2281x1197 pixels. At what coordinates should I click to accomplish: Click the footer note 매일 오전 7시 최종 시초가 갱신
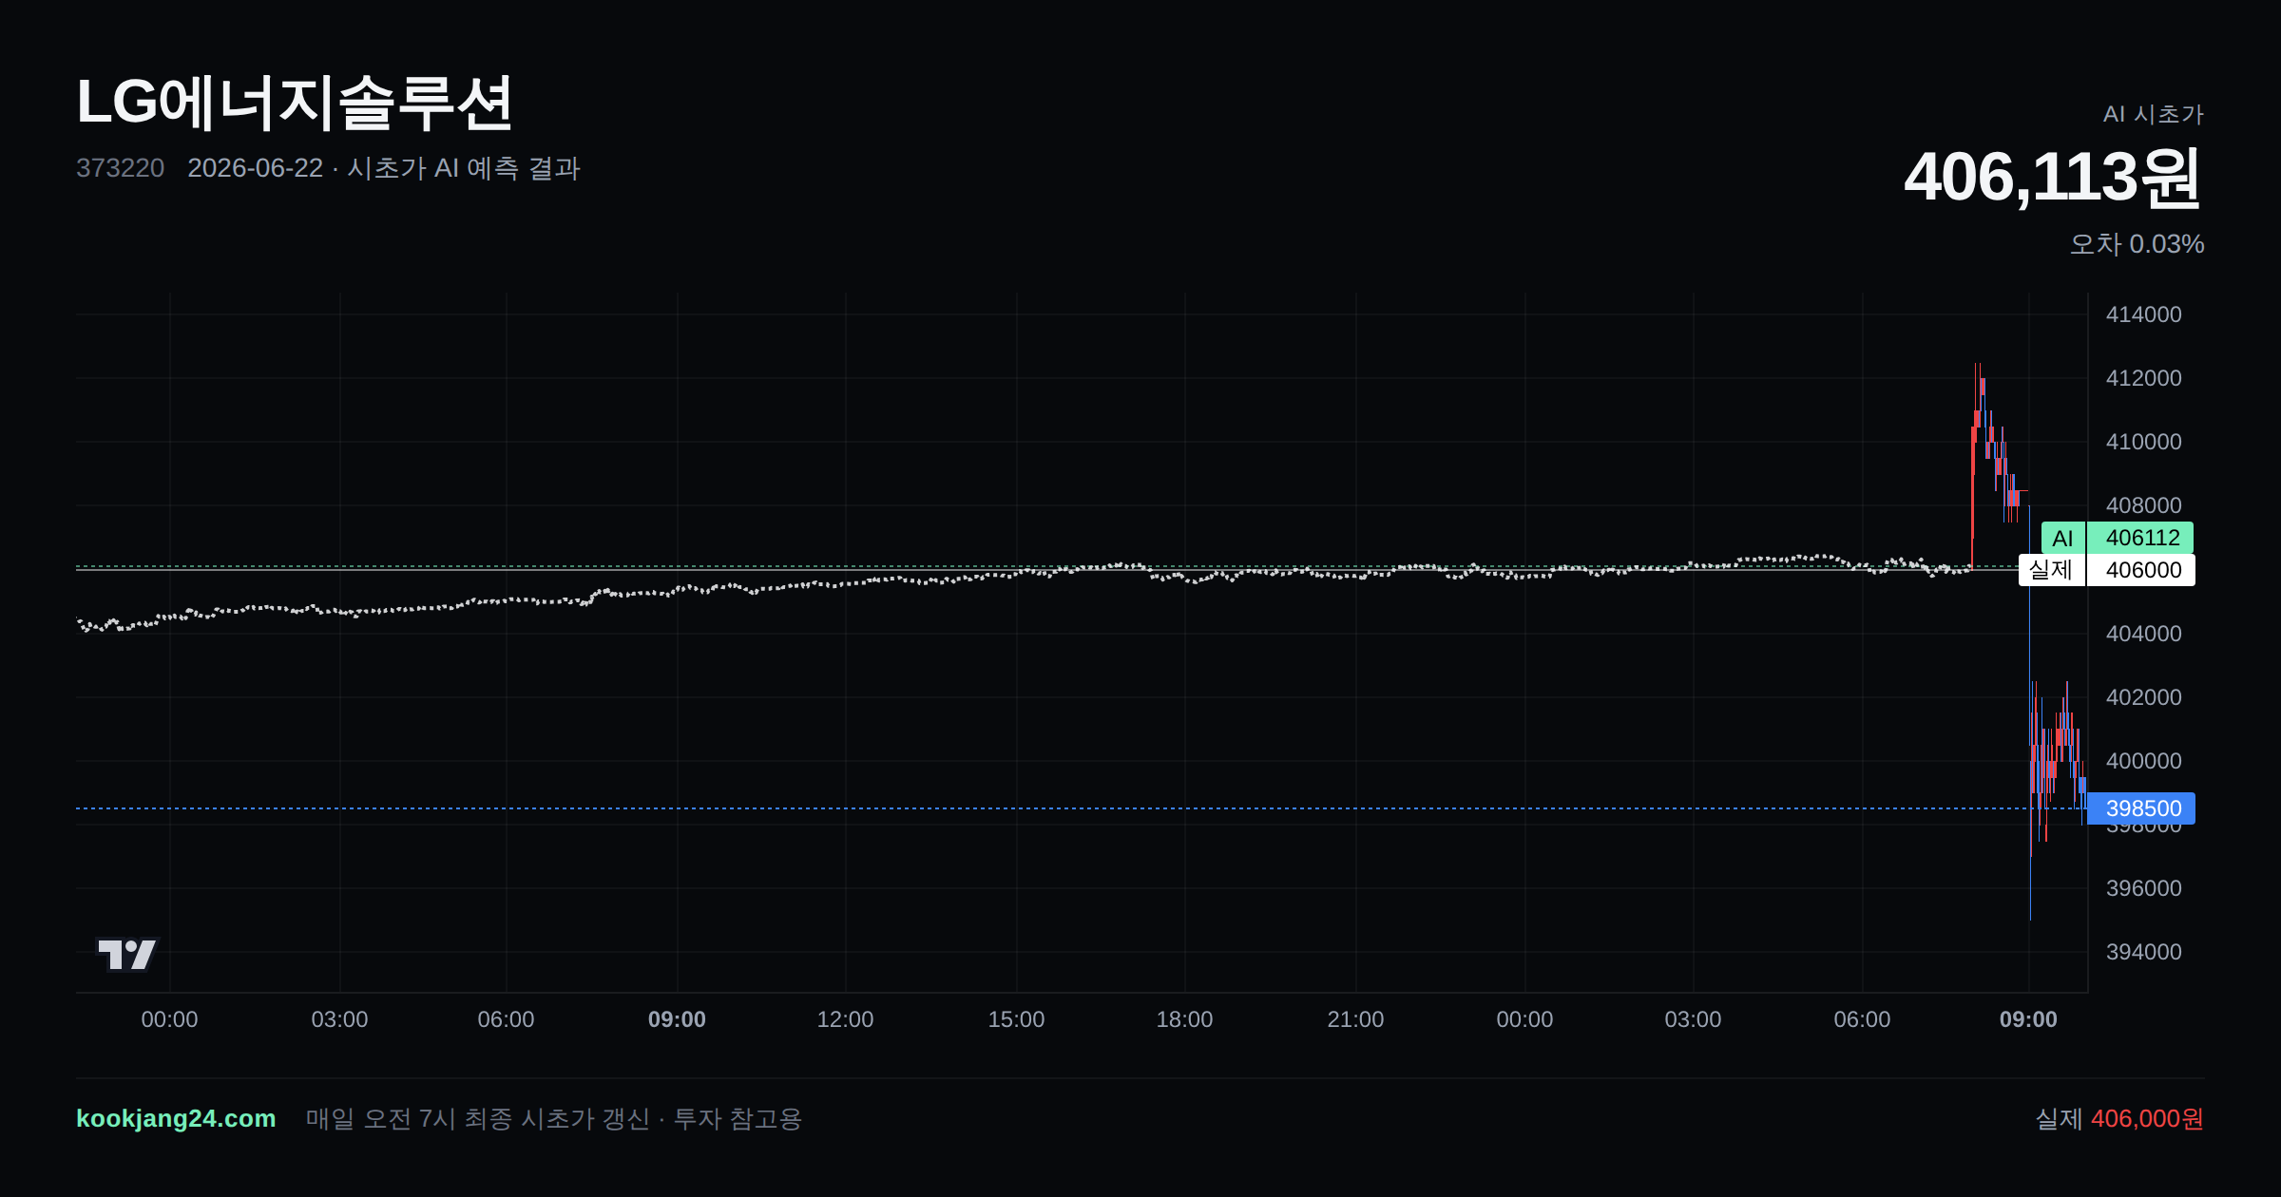coord(478,1119)
